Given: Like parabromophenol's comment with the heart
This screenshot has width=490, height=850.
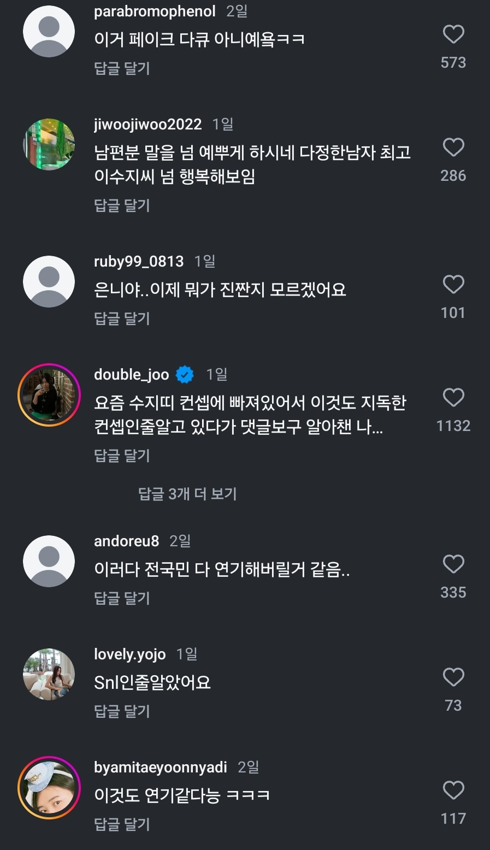Looking at the screenshot, I should click(x=453, y=34).
